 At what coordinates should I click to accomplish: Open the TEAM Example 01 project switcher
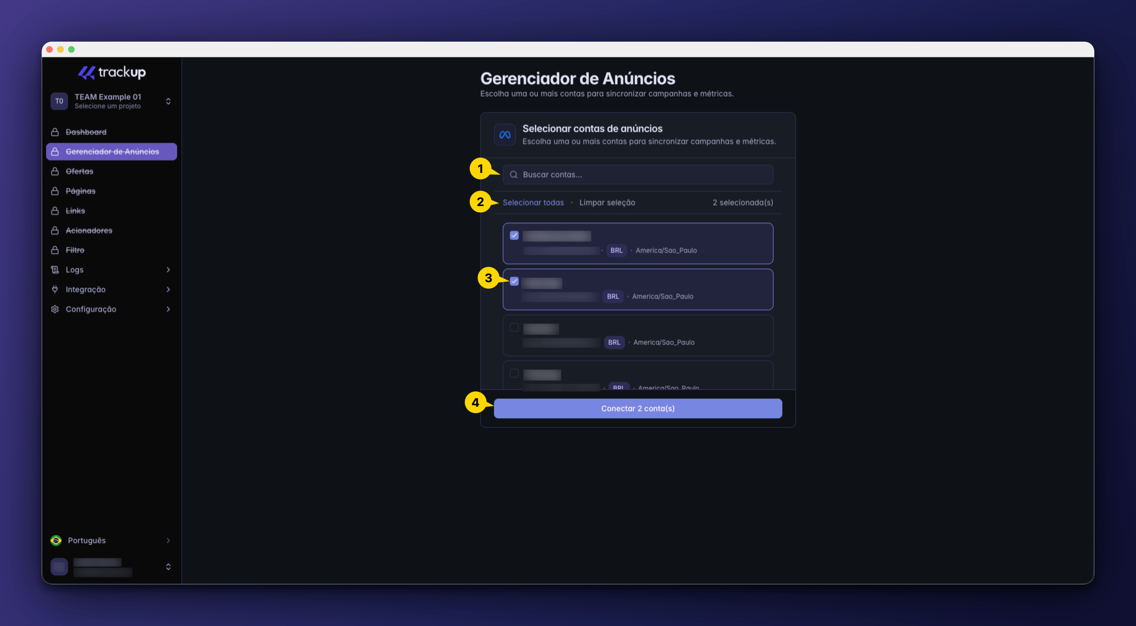(112, 101)
